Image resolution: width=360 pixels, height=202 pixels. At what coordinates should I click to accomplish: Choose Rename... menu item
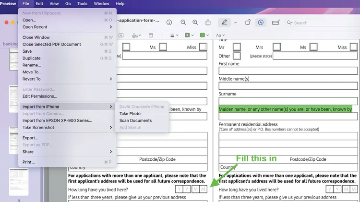(67, 65)
